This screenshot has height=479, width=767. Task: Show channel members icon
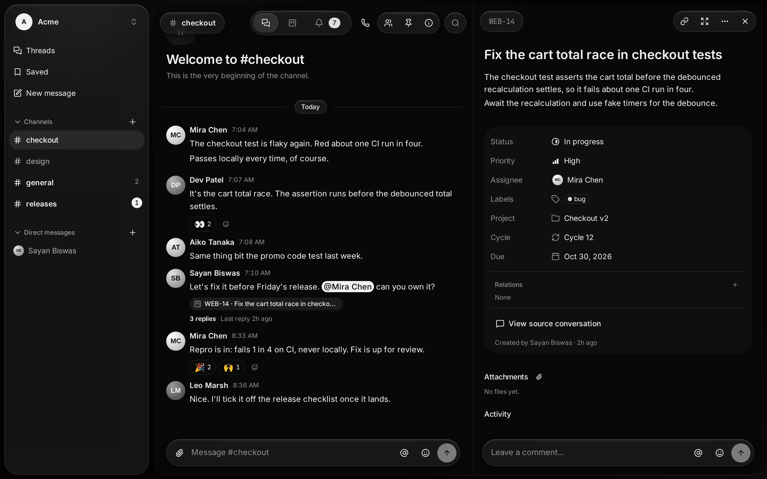coord(388,23)
